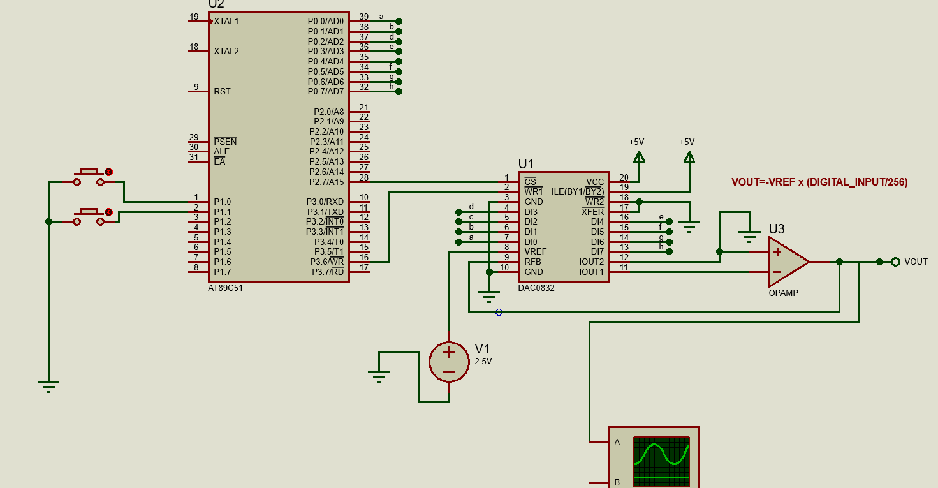The image size is (938, 488).
Task: Toggle latch dot on the P1.1 pushbutton
Action: (108, 212)
